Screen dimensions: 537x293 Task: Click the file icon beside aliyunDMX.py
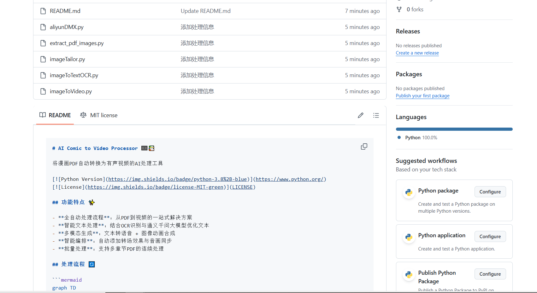[43, 27]
